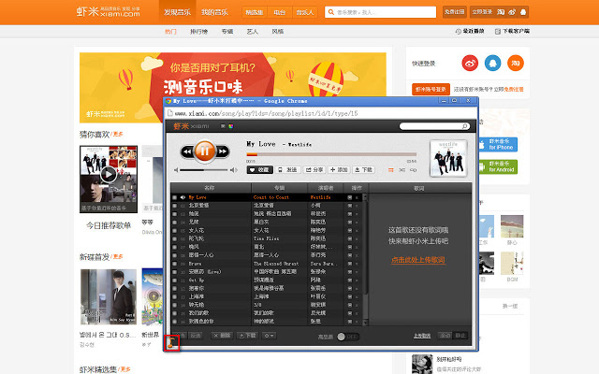Viewport: 599px width, 374px height.
Task: Download current song with 下载 button near progress bar
Action: tap(363, 170)
